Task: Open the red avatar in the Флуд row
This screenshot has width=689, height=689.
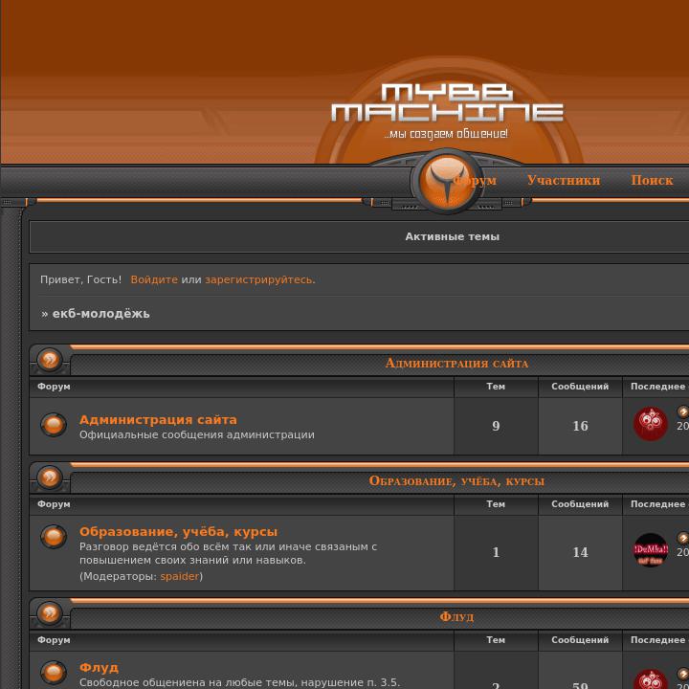Action: [651, 678]
